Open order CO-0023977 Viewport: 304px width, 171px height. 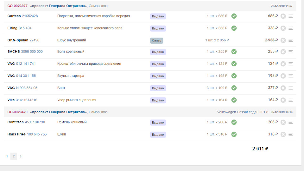coord(17,6)
